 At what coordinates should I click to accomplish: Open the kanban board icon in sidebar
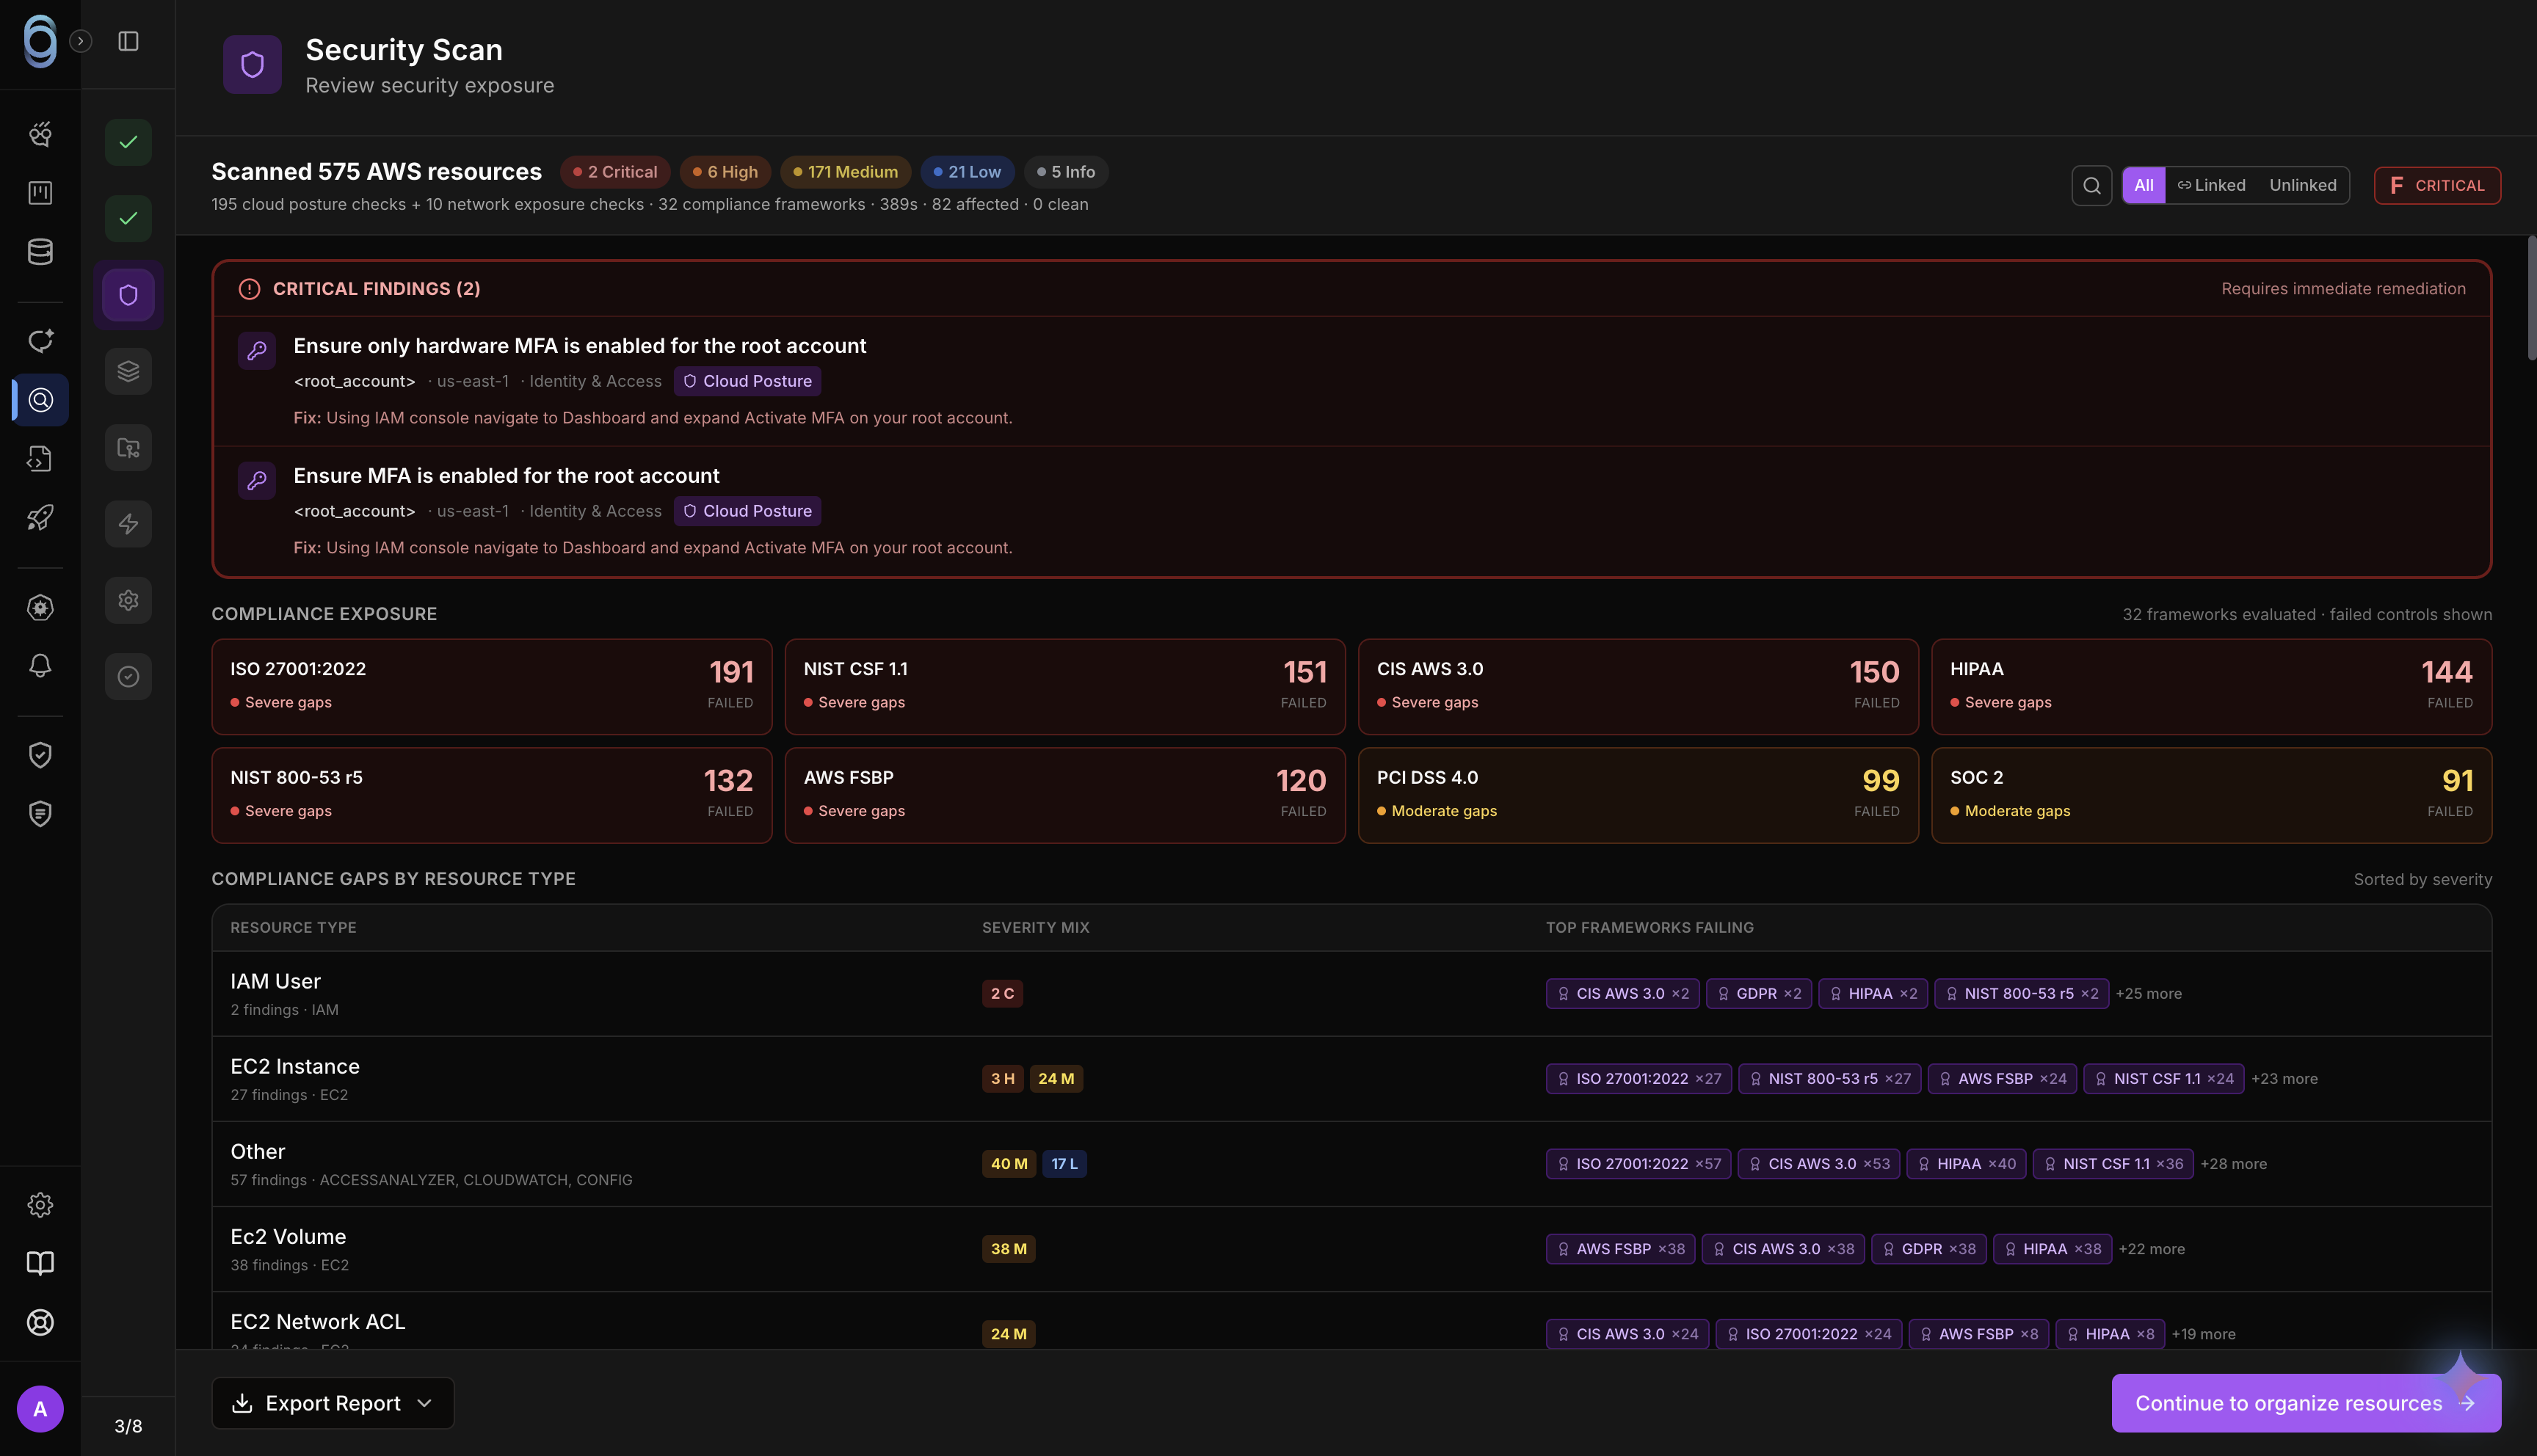pyautogui.click(x=40, y=193)
